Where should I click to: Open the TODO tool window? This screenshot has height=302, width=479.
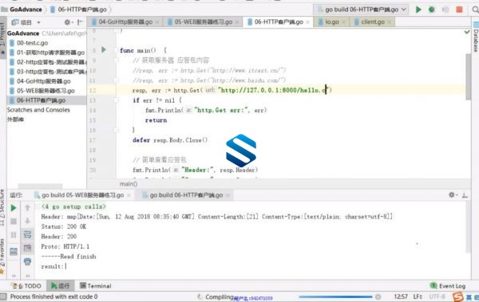[x=26, y=286]
